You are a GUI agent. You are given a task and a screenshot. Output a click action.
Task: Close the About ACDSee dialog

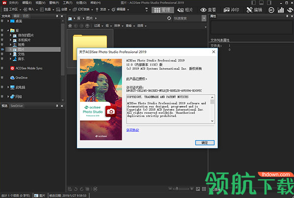(x=213, y=52)
